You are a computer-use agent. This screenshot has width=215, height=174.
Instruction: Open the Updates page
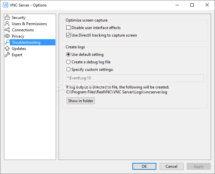pos(19,49)
